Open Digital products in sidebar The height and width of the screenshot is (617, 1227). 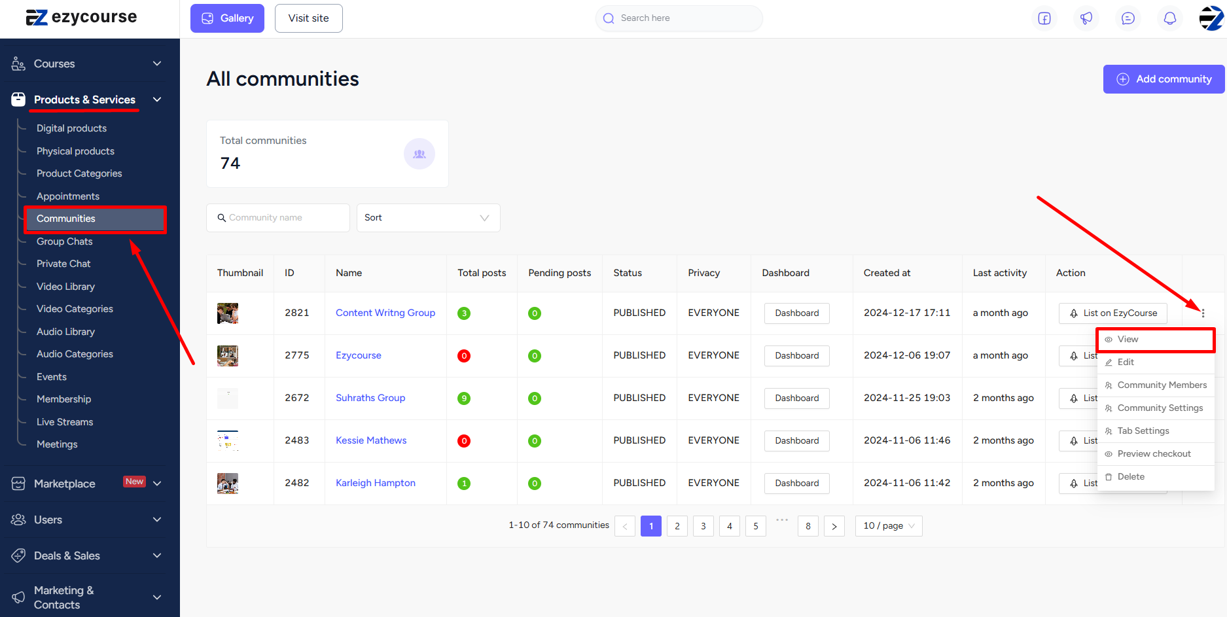[71, 128]
